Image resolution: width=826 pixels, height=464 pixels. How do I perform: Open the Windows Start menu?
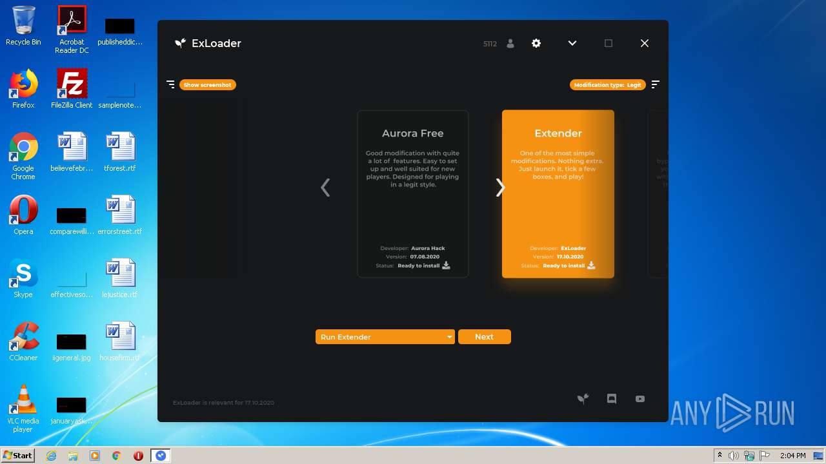(x=17, y=455)
